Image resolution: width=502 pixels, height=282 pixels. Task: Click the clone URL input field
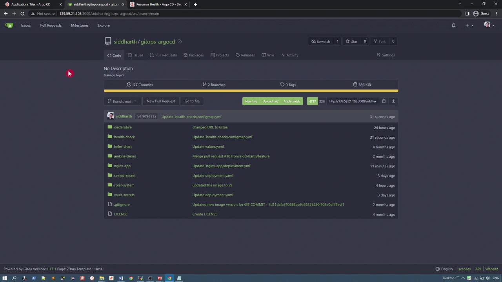click(x=353, y=101)
